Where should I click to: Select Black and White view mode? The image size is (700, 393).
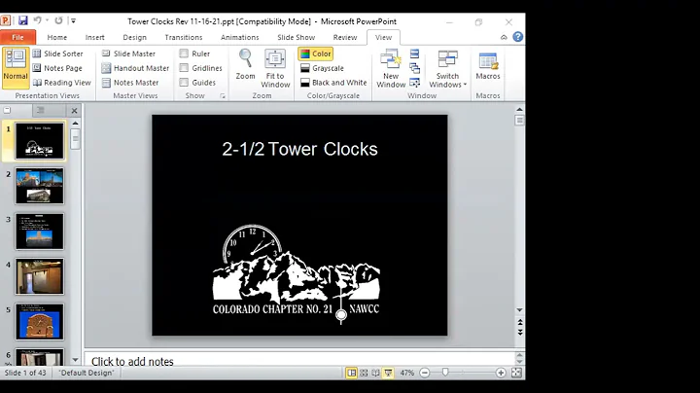click(333, 82)
